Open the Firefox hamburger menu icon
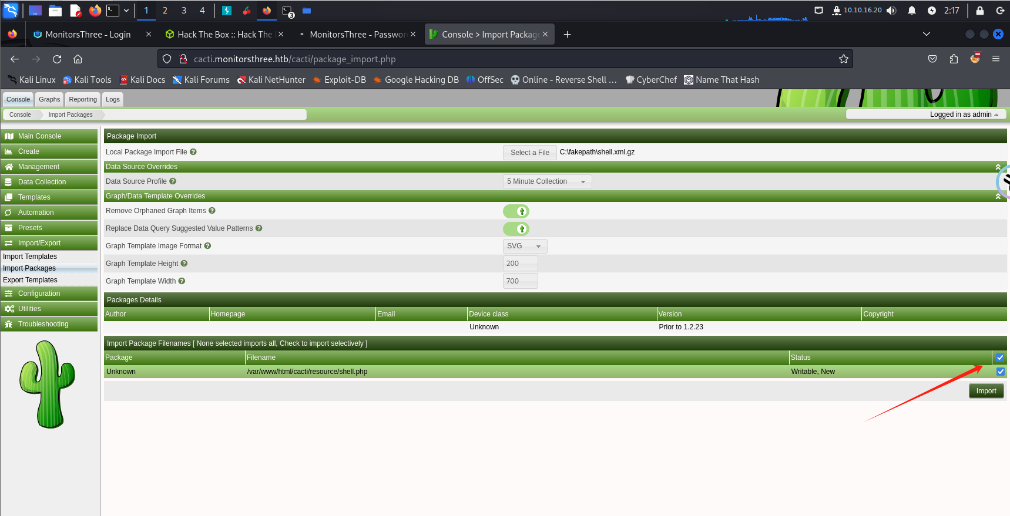Viewport: 1010px width, 516px height. tap(996, 59)
